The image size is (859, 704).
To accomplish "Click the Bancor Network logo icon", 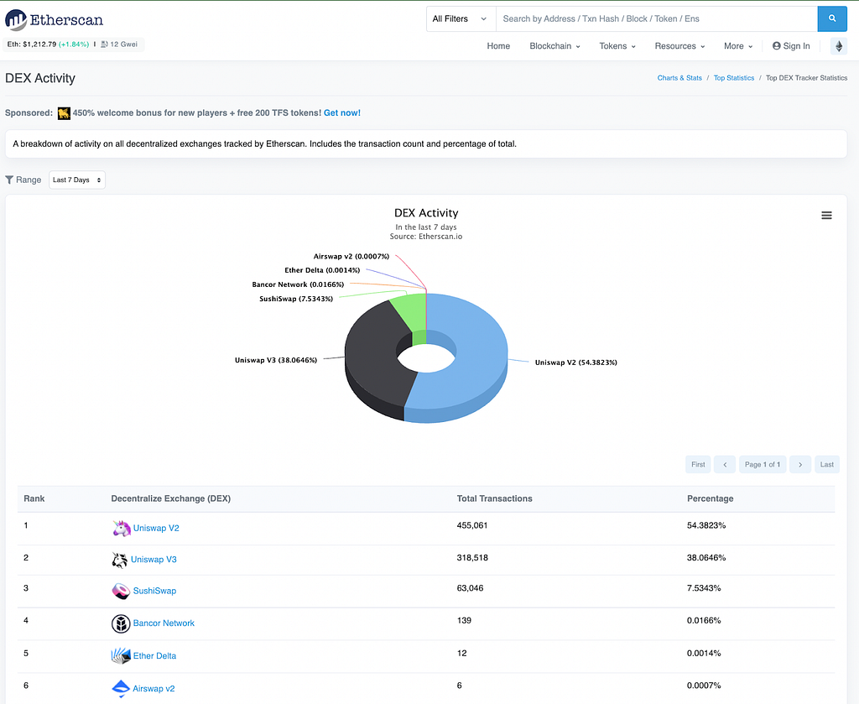I will [x=121, y=623].
